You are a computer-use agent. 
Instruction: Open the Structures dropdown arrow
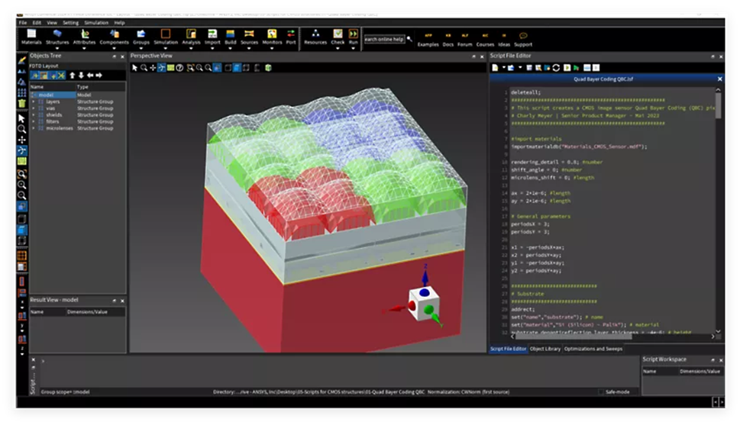[x=57, y=48]
